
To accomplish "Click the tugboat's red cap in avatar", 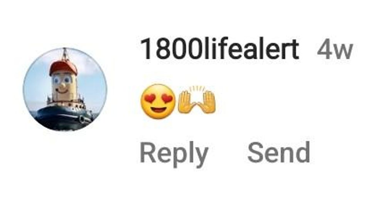I will (x=63, y=67).
